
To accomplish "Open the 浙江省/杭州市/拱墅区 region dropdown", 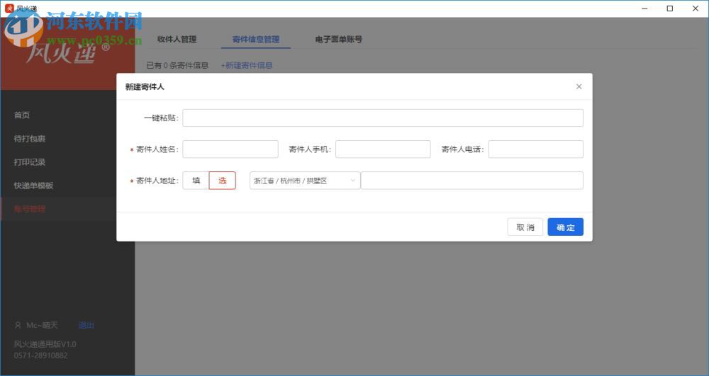I will pos(305,181).
